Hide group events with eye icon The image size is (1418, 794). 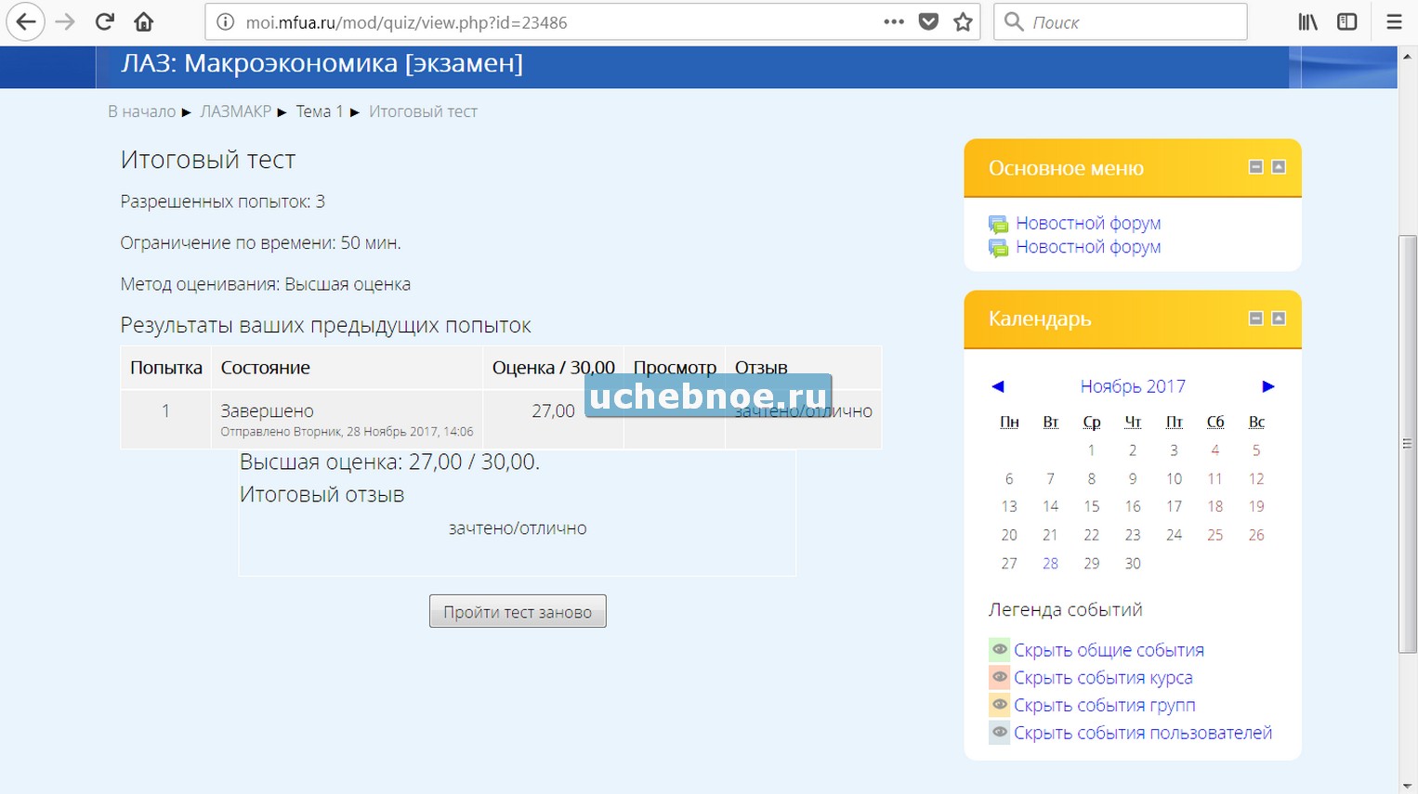tap(1000, 705)
